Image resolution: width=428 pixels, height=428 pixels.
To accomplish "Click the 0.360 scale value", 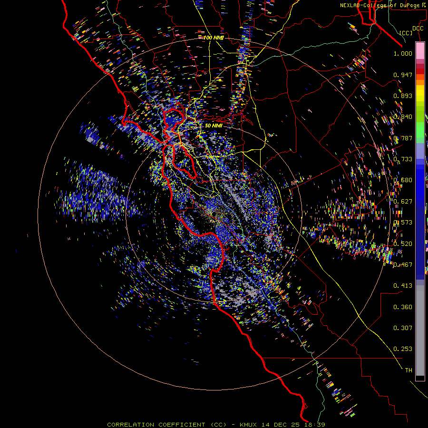I will pyautogui.click(x=403, y=307).
